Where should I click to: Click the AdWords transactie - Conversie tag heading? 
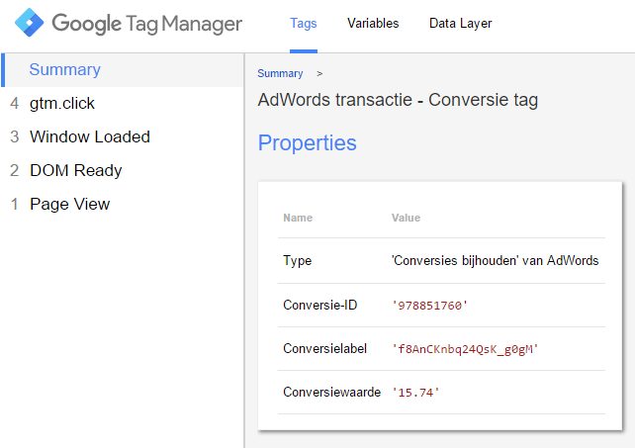tap(398, 101)
